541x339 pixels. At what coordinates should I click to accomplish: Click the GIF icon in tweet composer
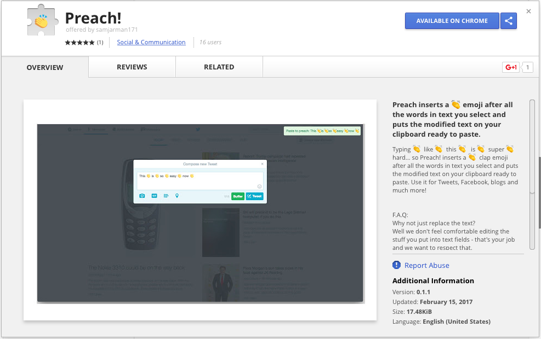pos(154,196)
